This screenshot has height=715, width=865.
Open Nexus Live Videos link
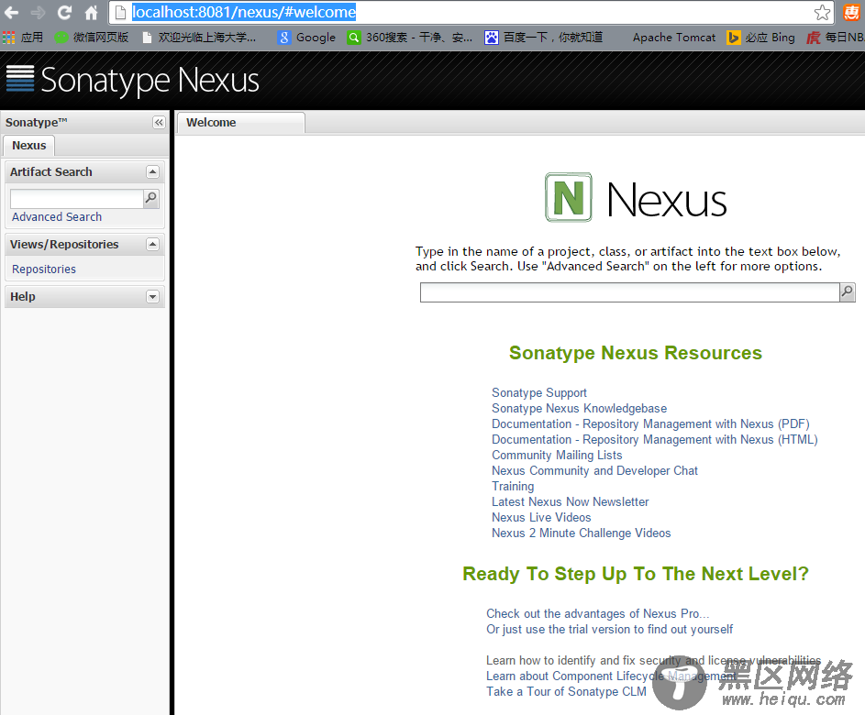(x=541, y=518)
